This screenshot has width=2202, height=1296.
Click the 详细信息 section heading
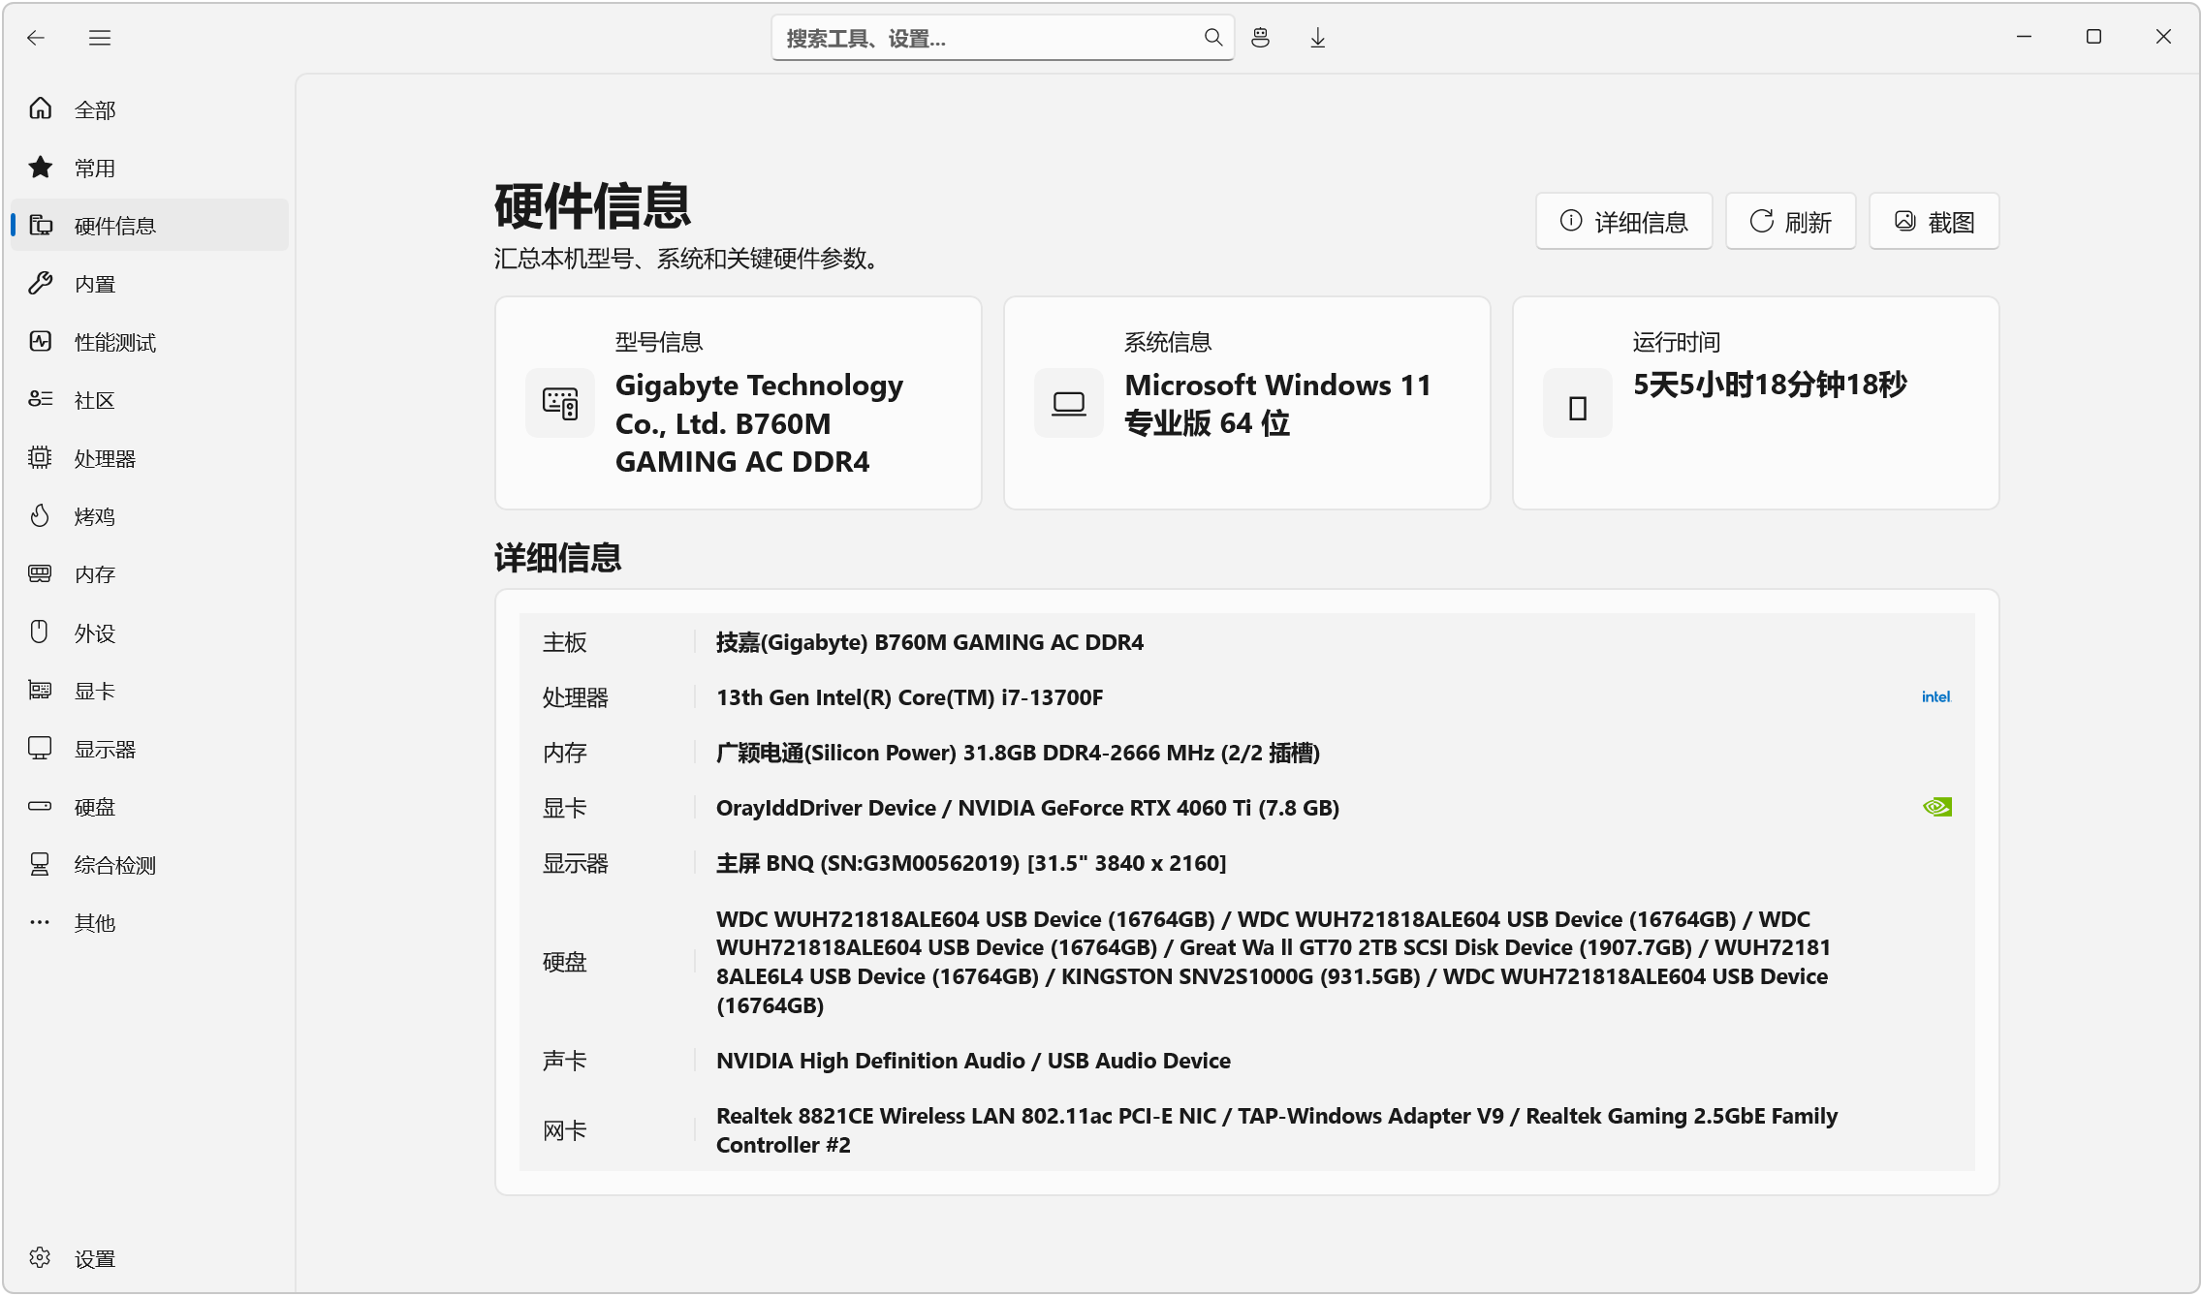(x=557, y=557)
